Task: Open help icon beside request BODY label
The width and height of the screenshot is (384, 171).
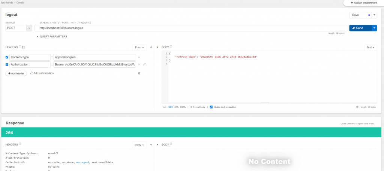Action: (171, 47)
